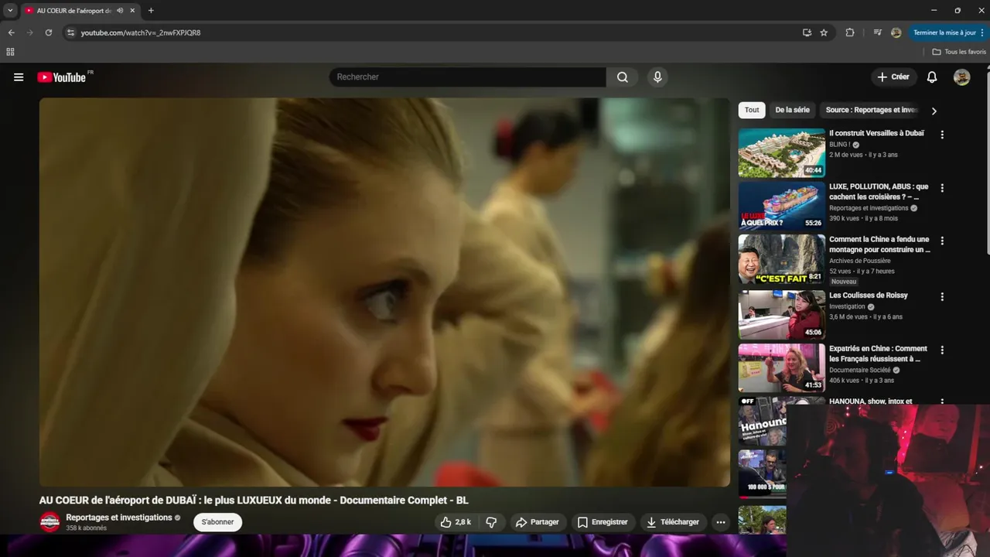Click the video title AU COEUR de l'aéroport
The image size is (990, 557).
click(x=254, y=501)
